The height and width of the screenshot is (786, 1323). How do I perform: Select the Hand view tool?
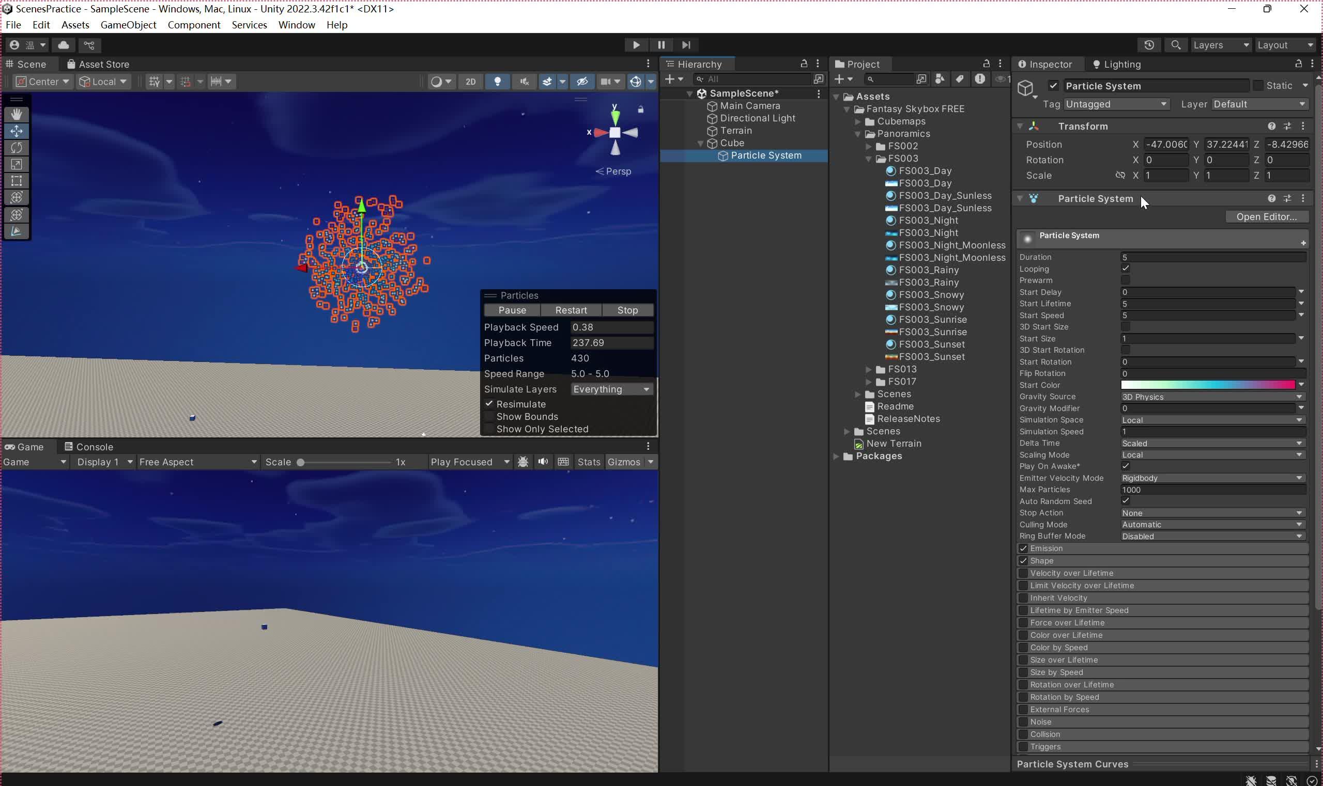(17, 114)
